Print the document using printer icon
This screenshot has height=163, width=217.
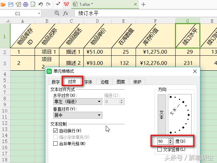click(x=26, y=4)
